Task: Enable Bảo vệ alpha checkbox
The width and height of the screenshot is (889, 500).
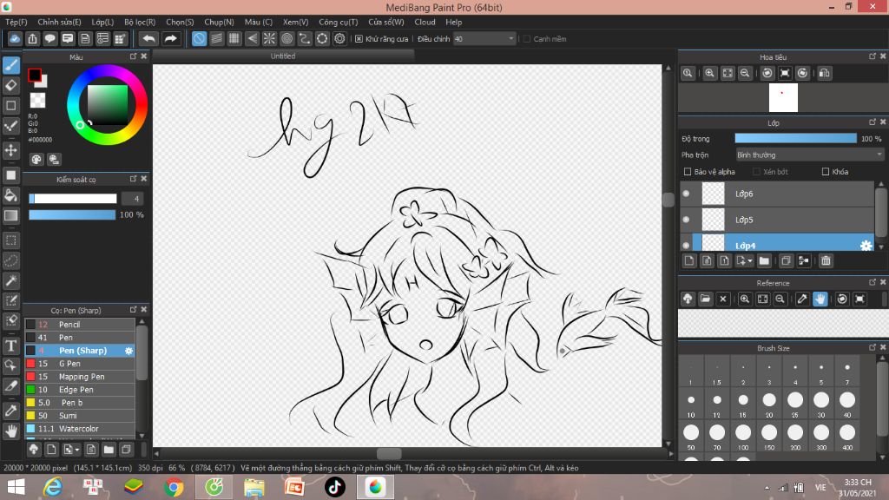Action: coord(688,171)
